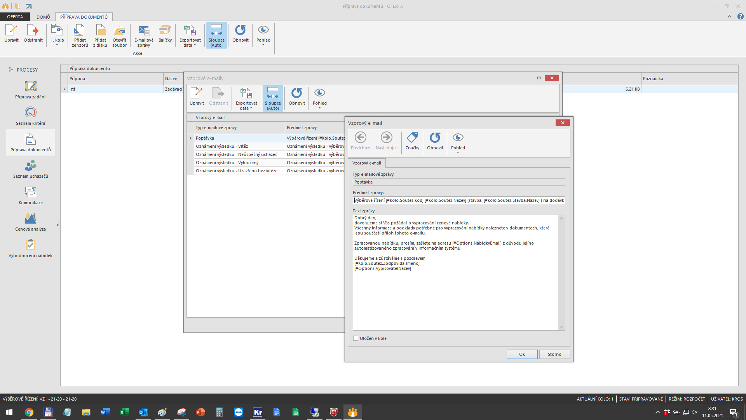Confirm the dialog with OK button
This screenshot has height=420, width=746.
click(x=522, y=354)
